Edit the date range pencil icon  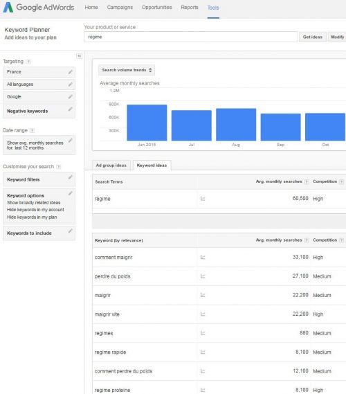pos(71,141)
